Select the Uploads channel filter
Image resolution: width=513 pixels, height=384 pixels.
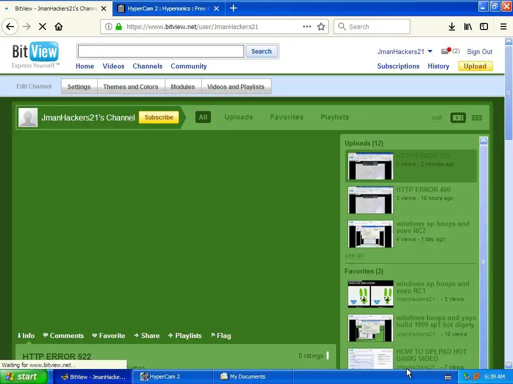click(x=238, y=117)
